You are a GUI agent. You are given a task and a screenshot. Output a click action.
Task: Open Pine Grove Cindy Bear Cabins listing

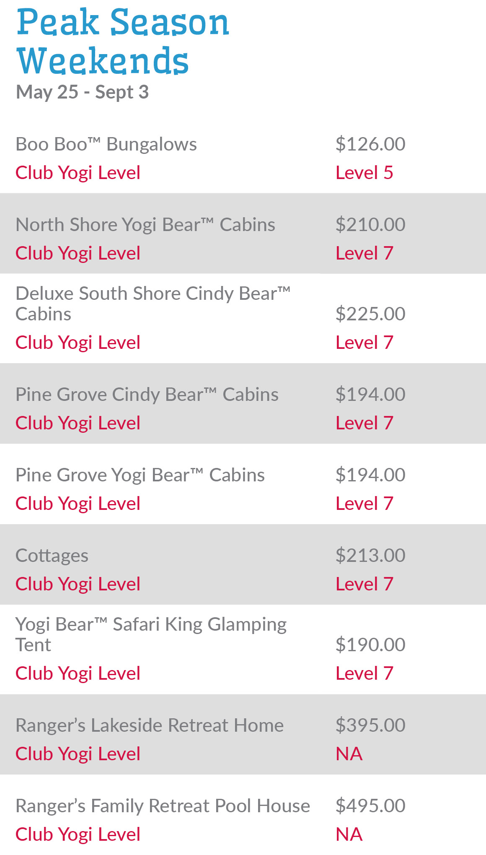click(x=147, y=395)
